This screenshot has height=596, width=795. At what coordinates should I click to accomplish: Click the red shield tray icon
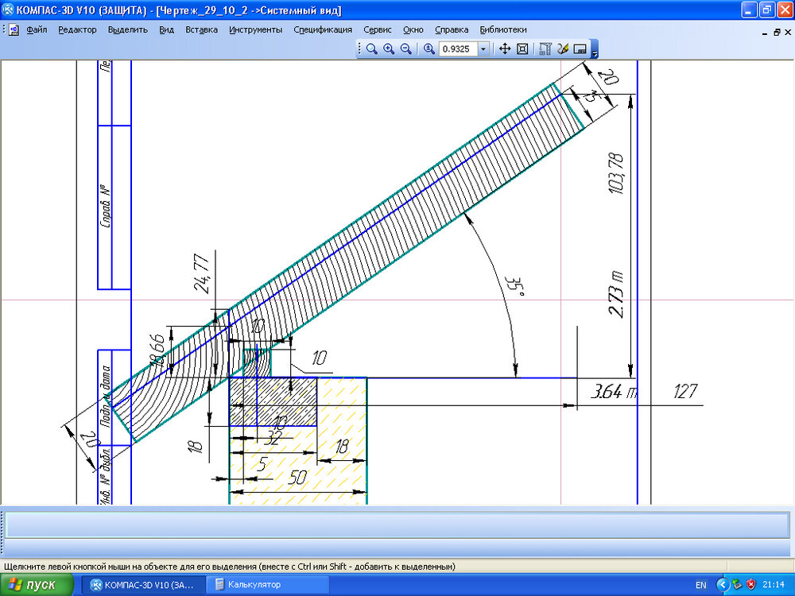[x=750, y=585]
